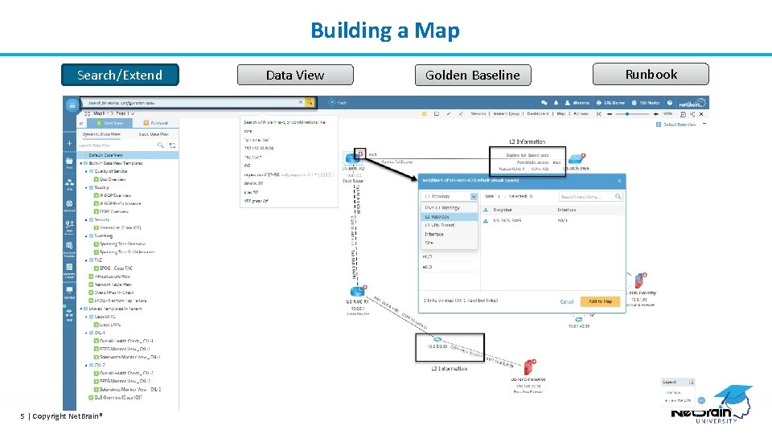Select the Static Data View tab
The image size is (772, 434).
pos(153,134)
